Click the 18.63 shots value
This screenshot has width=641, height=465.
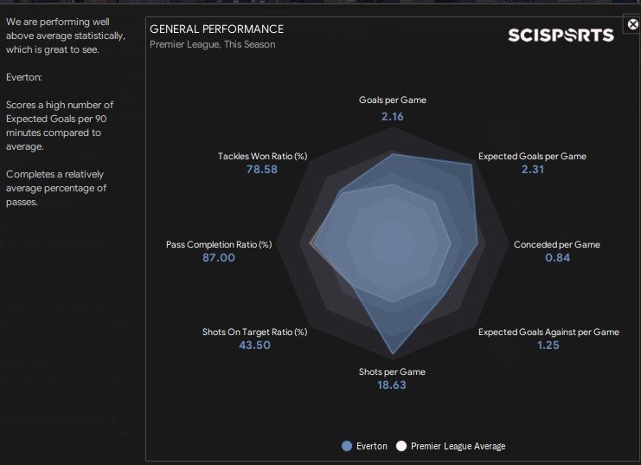[x=392, y=385]
